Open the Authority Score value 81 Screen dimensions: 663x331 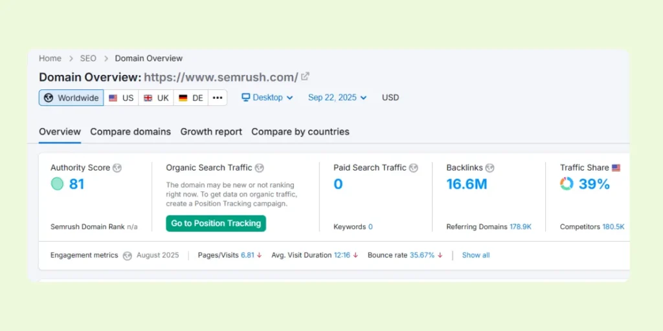pos(76,184)
